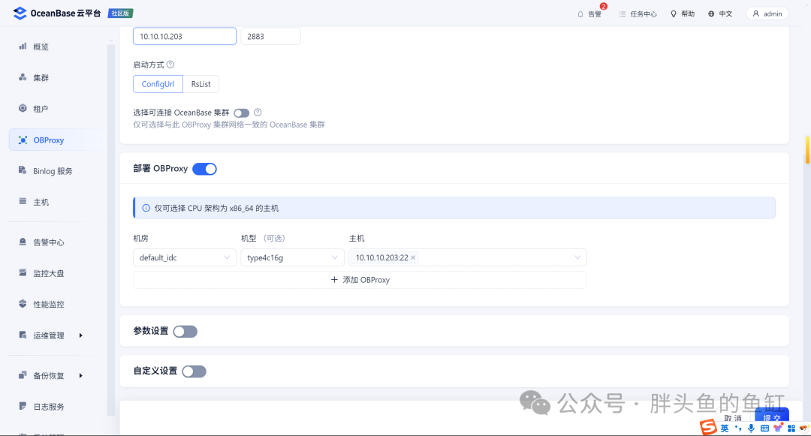The image size is (811, 436).
Task: Click the OBProxy sidebar icon
Action: tap(23, 140)
